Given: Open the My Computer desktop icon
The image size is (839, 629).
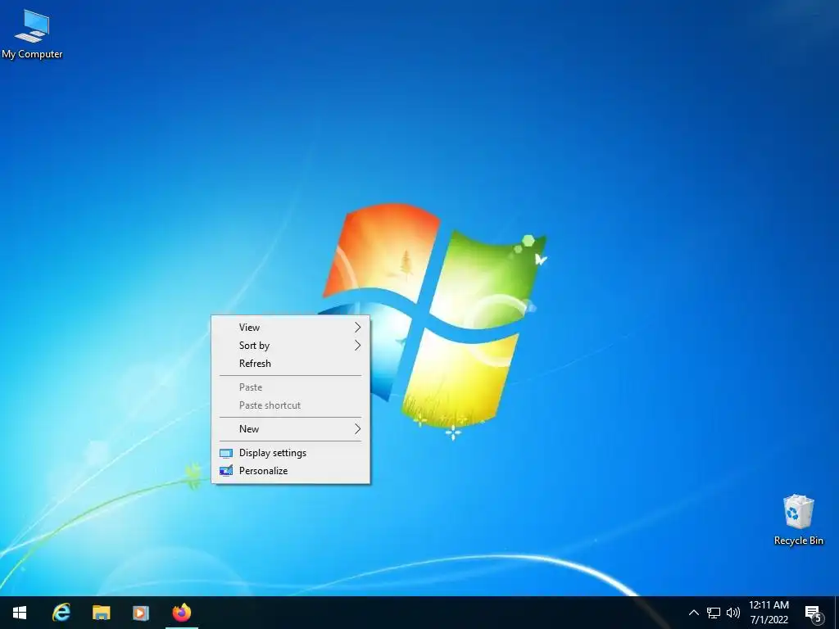Looking at the screenshot, I should (32, 34).
